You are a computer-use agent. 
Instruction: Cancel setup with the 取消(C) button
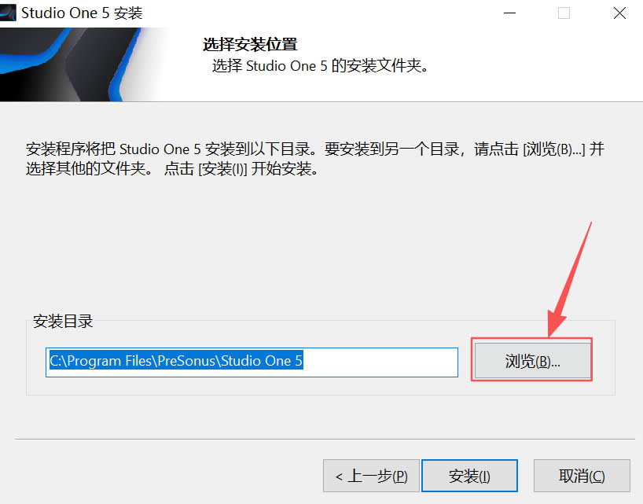pos(582,476)
